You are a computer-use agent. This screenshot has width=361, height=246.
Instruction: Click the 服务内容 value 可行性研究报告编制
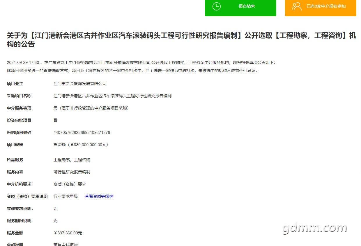click(72, 172)
